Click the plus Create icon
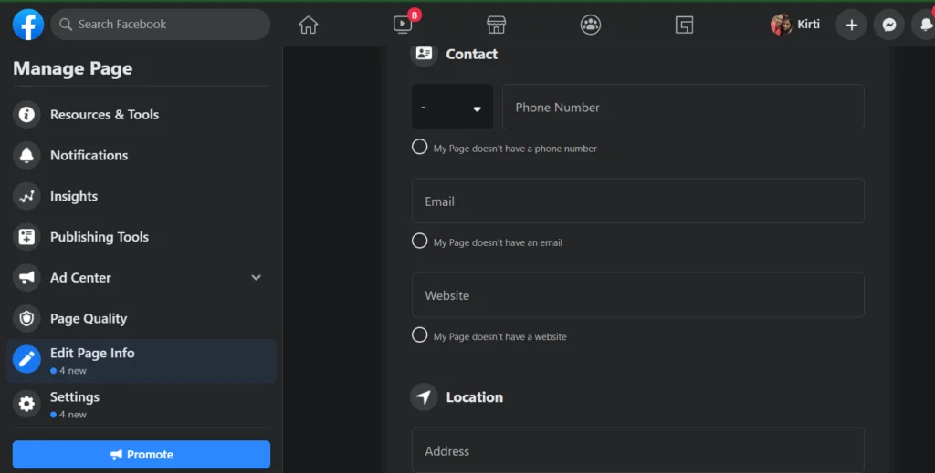The height and width of the screenshot is (473, 935). (851, 25)
